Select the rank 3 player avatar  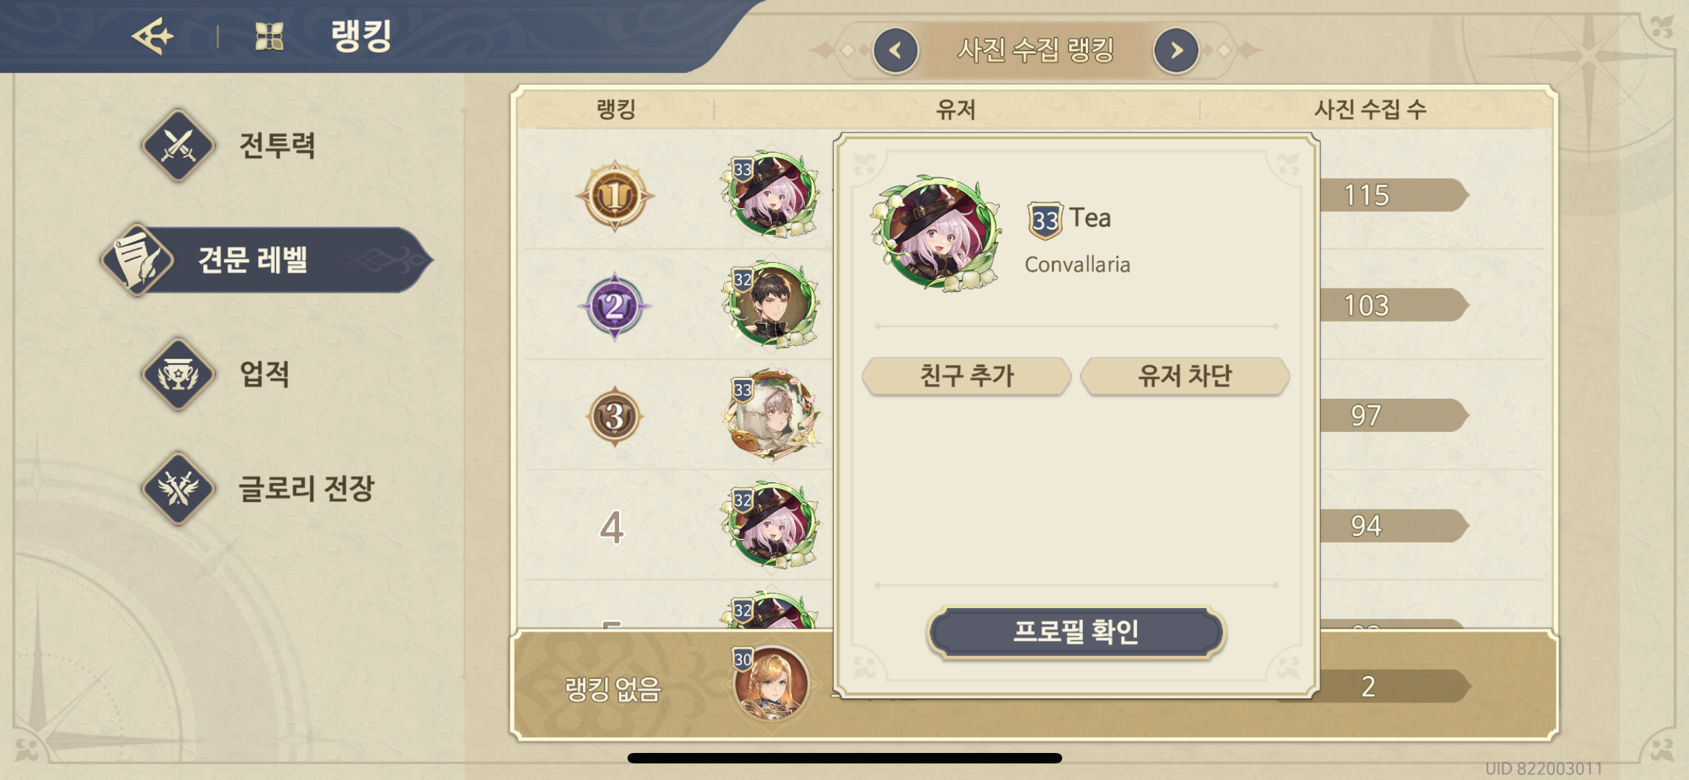point(772,415)
